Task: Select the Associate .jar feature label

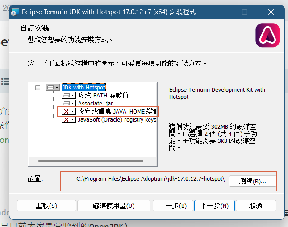Action: [96, 103]
